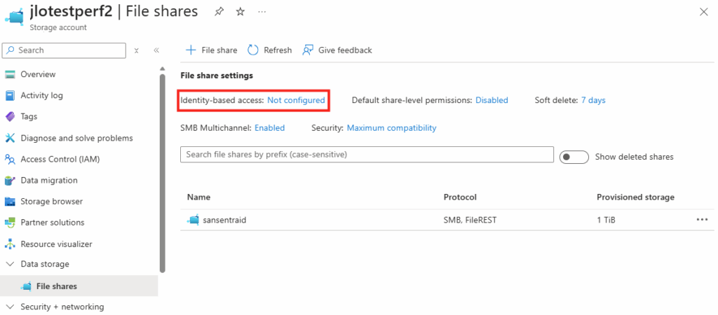Collapse the sidebar with double-chevron icon
Screen dimensions: 718x315
tap(156, 50)
